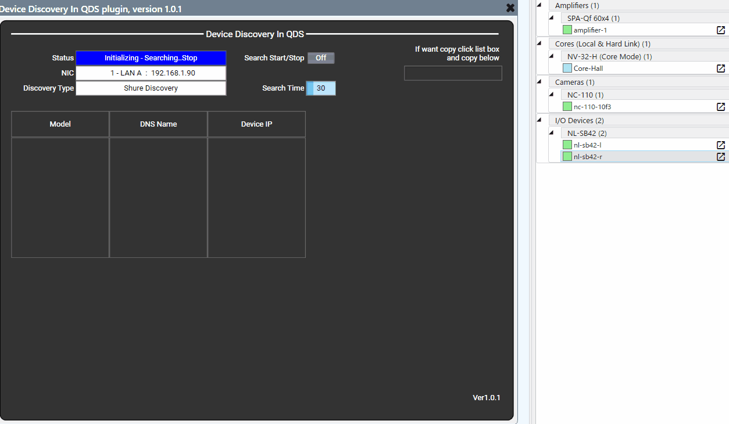This screenshot has height=424, width=729.
Task: Collapse the Amplifiers group
Action: tap(539, 5)
